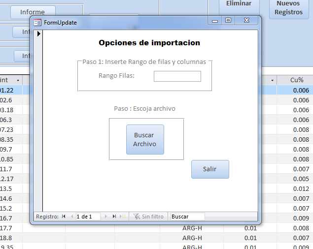
Task: Select the cell with value 16.7
Action: [11, 218]
